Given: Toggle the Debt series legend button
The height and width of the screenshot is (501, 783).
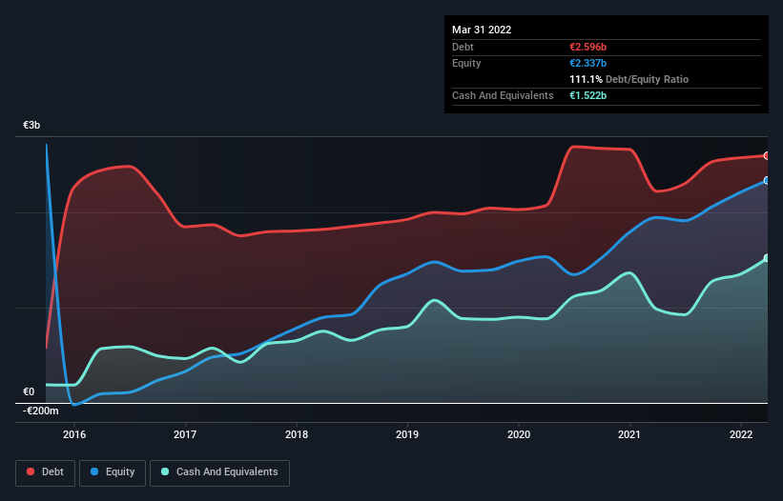Looking at the screenshot, I should tap(45, 472).
